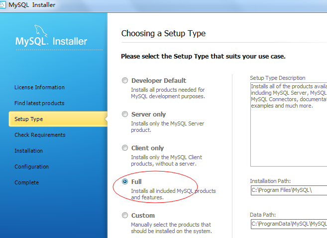
Task: Click the 'Server only' label text
Action: (x=148, y=114)
